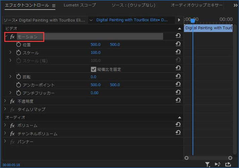
Task: Open the エフェクトコントロール panel menu
Action: 54,6
